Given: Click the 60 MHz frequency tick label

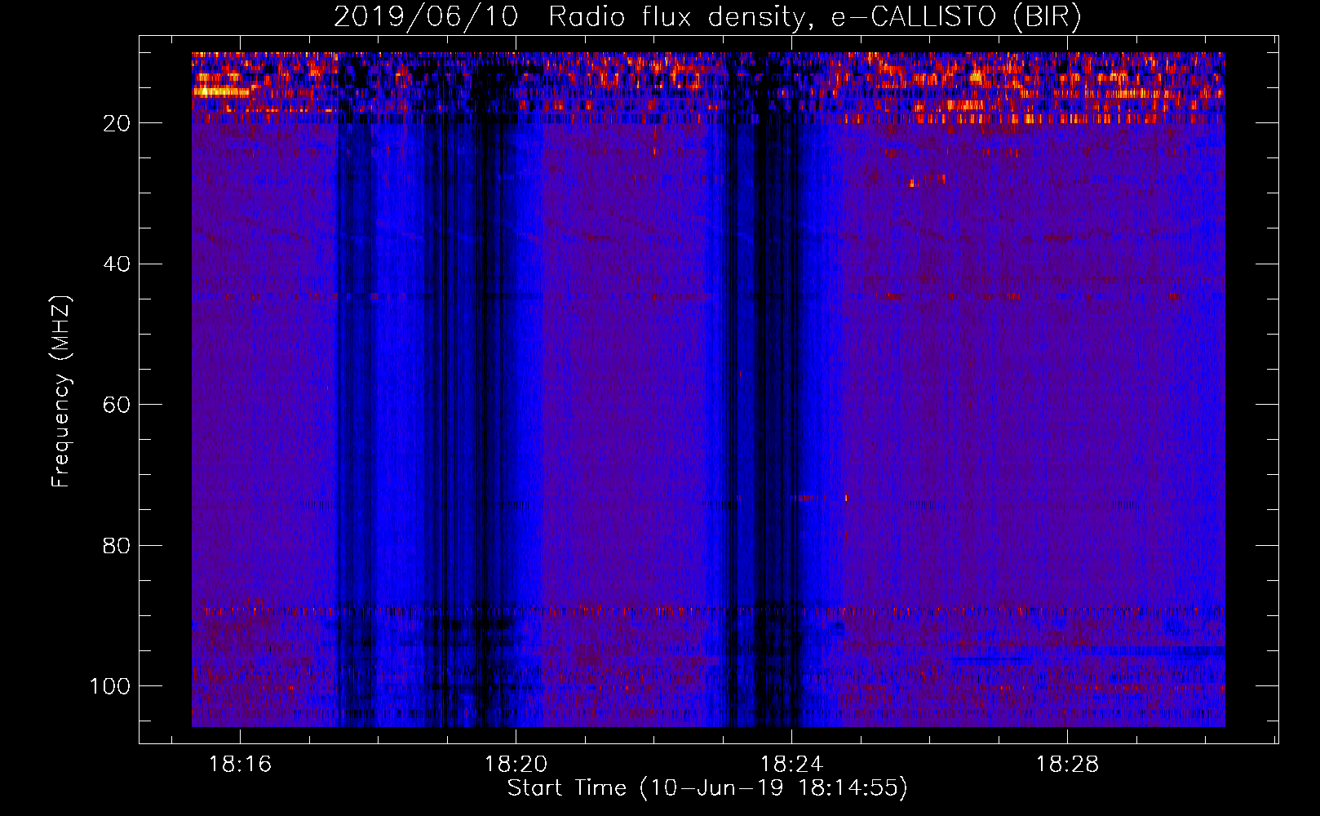Looking at the screenshot, I should pyautogui.click(x=117, y=405).
